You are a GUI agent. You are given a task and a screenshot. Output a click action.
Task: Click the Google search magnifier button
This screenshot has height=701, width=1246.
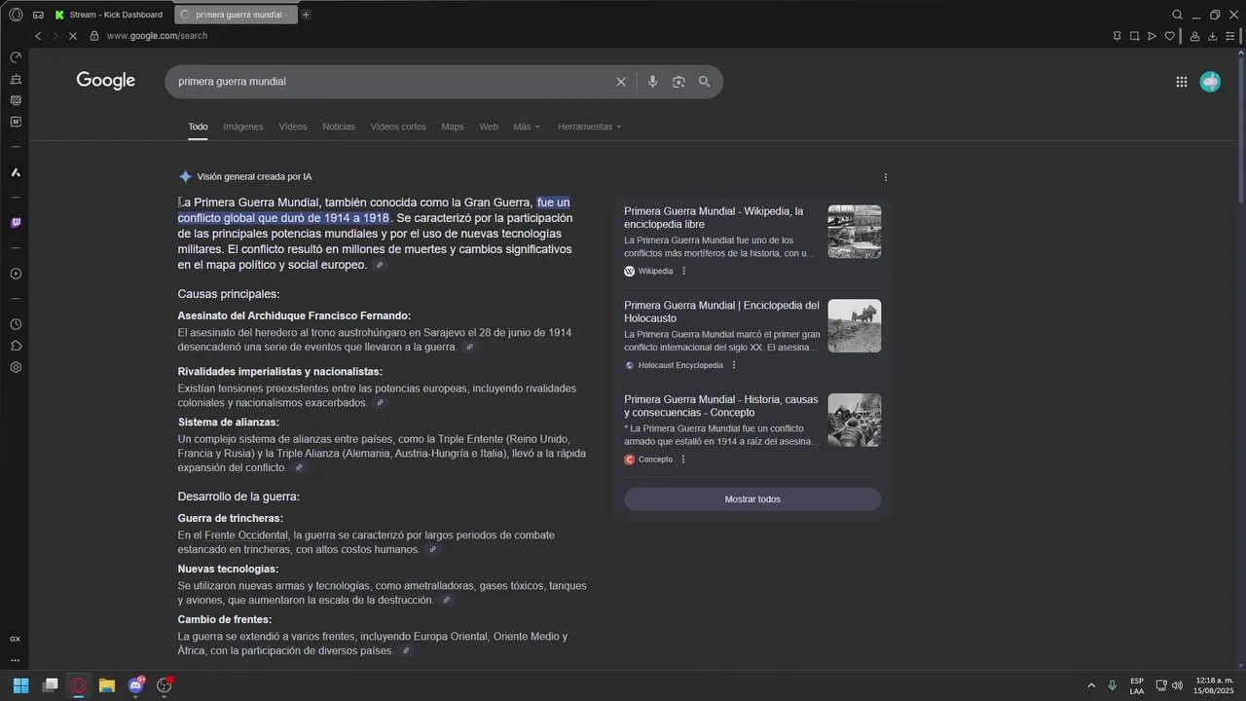point(705,82)
